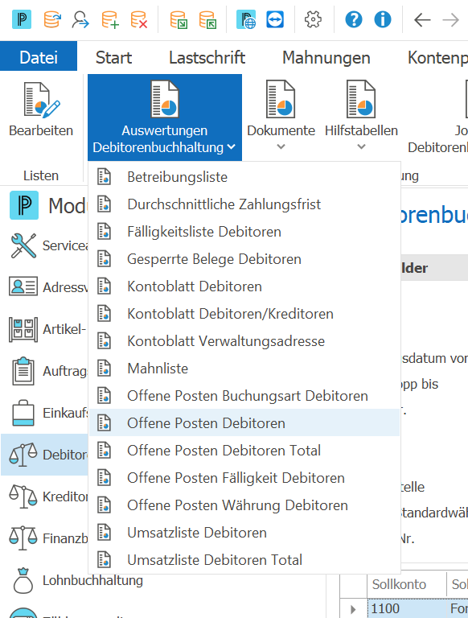Image resolution: width=468 pixels, height=618 pixels.
Task: Choose Offene Posten Buchungsart Debitoren
Action: click(x=244, y=396)
